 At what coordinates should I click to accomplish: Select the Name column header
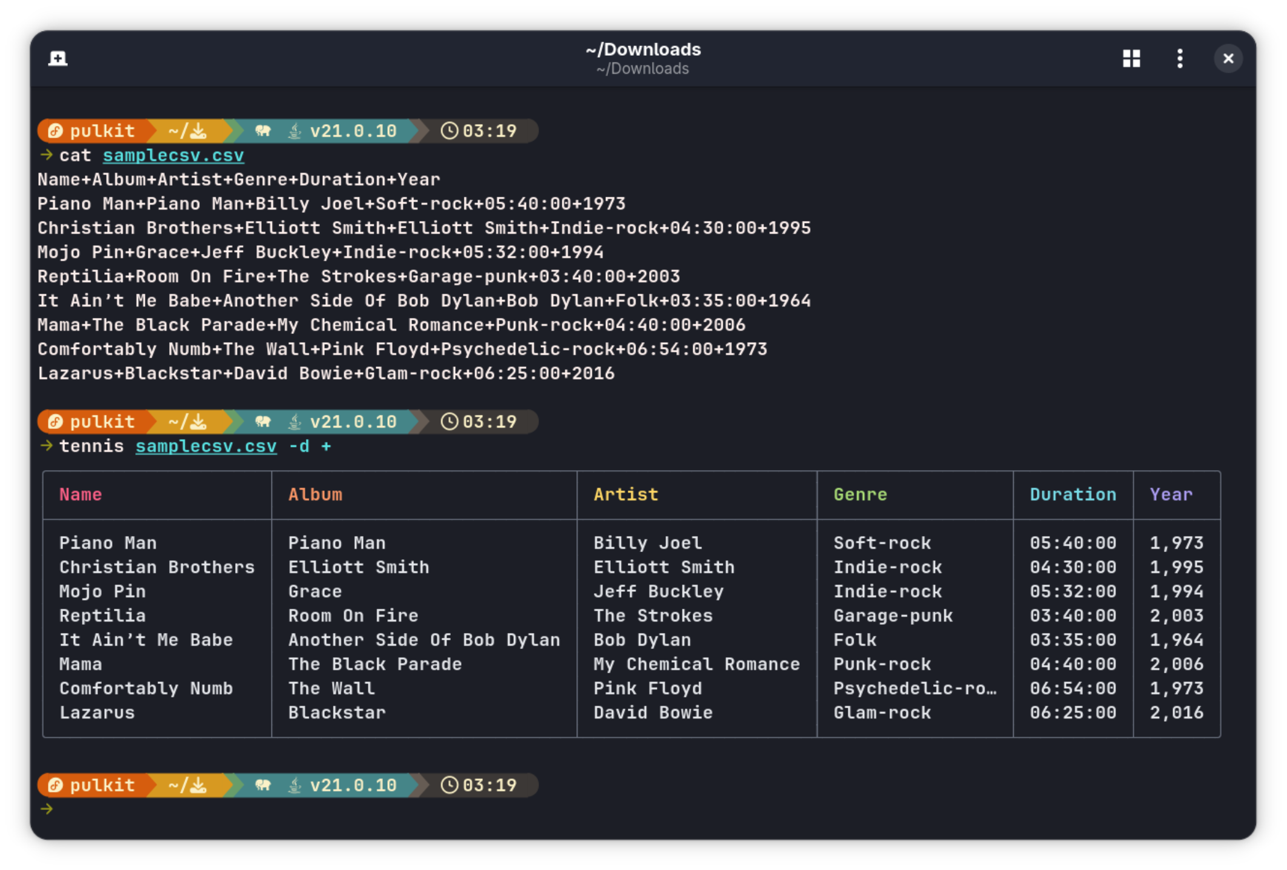pyautogui.click(x=81, y=494)
